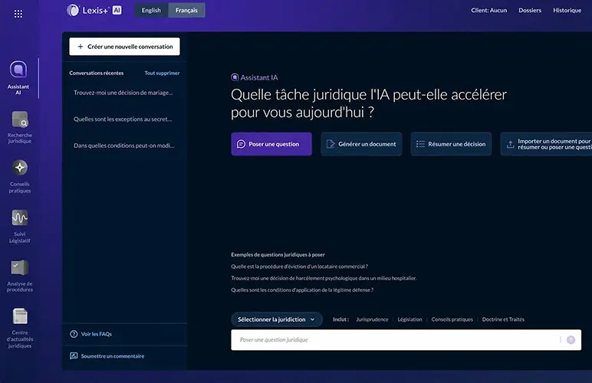Switch language to English
Viewport: 592px width, 383px height.
[151, 11]
